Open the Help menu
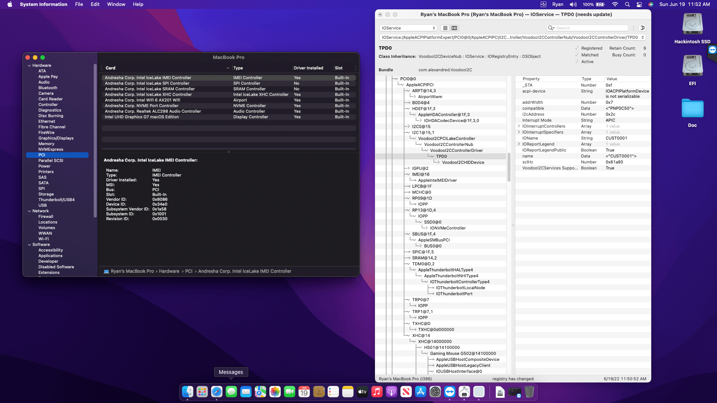The image size is (717, 403). [138, 4]
